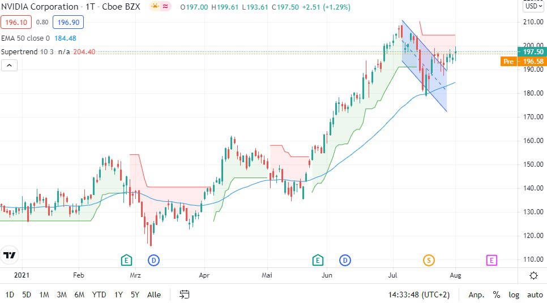The width and height of the screenshot is (547, 303).
Task: Click the spread value 0.80
Action: click(42, 22)
